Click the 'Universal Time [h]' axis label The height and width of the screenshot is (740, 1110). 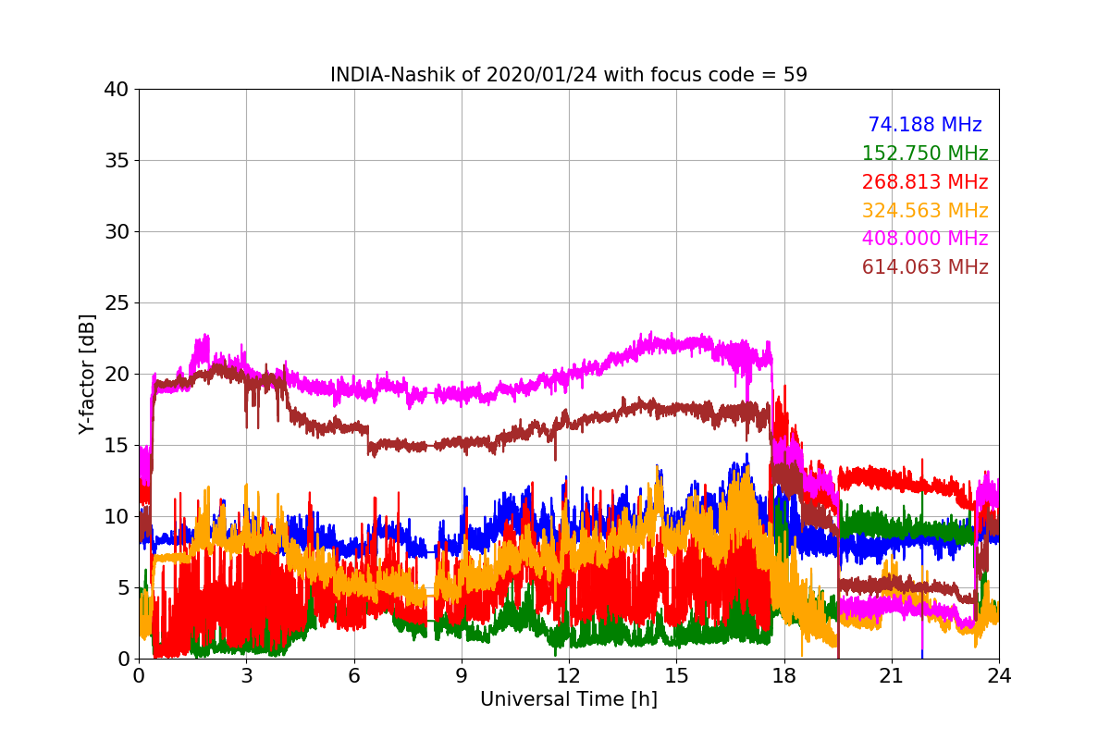569,700
